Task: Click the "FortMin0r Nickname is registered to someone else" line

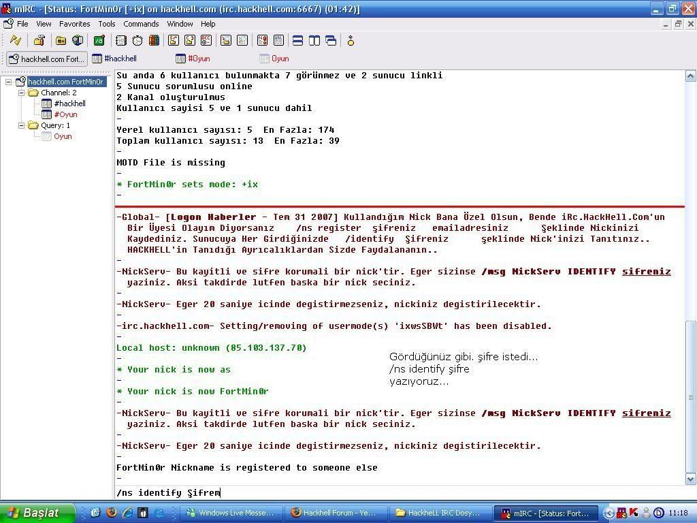Action: [247, 468]
